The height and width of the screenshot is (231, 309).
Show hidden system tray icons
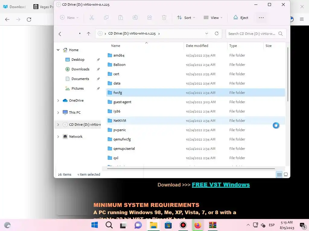[x=248, y=225]
